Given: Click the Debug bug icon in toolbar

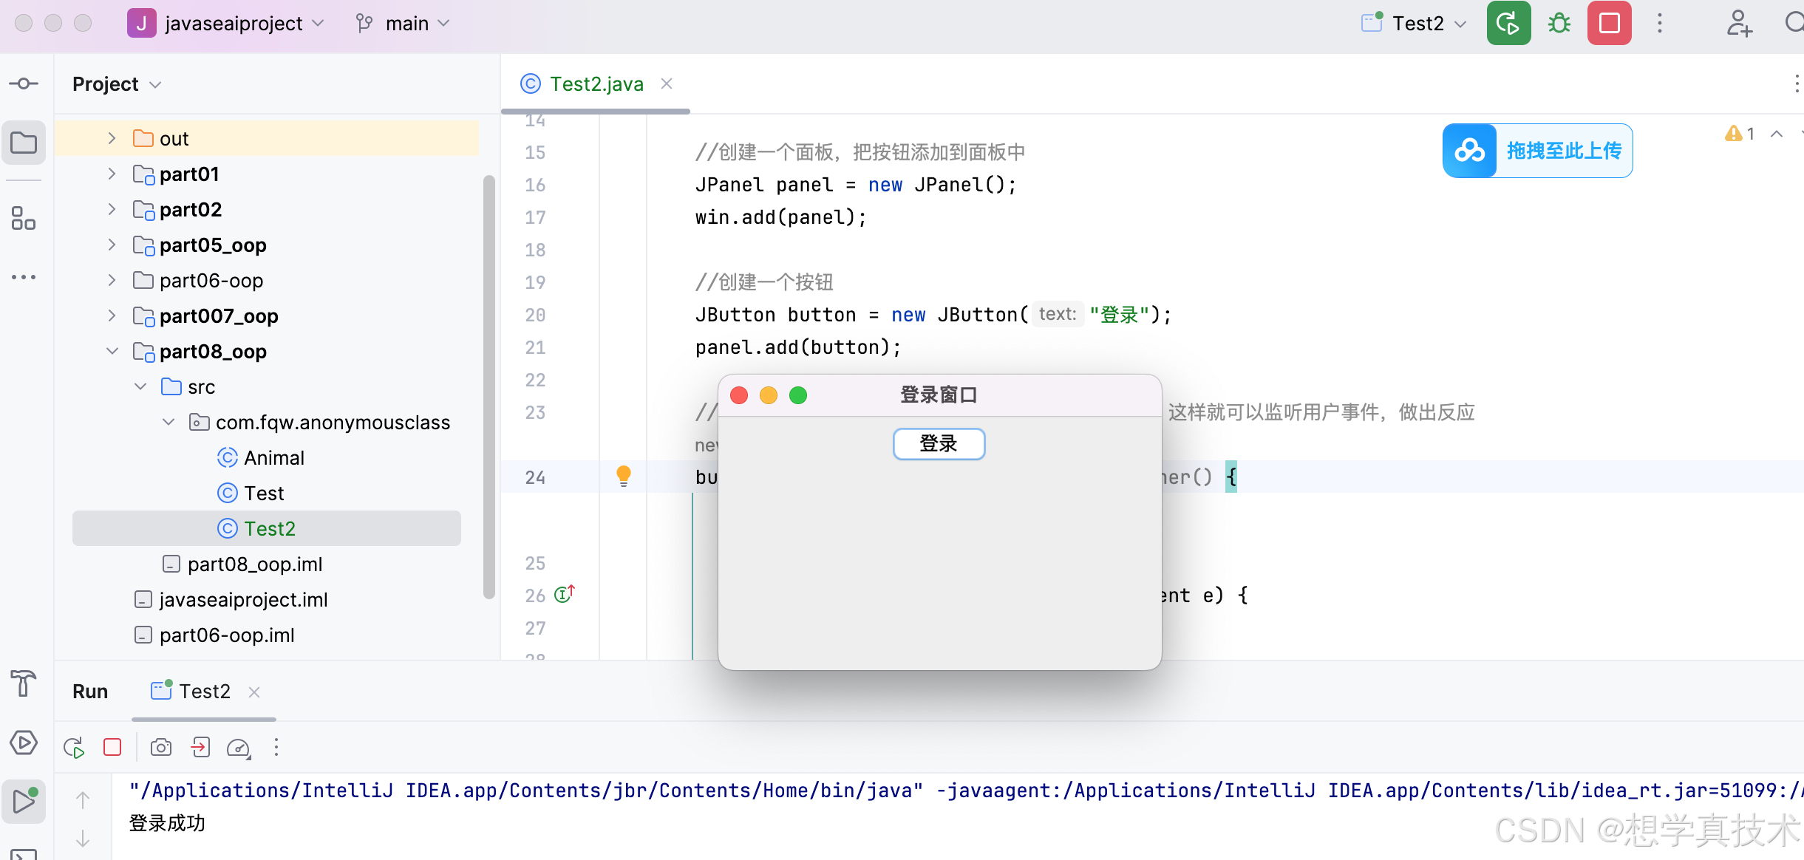Looking at the screenshot, I should pyautogui.click(x=1559, y=24).
